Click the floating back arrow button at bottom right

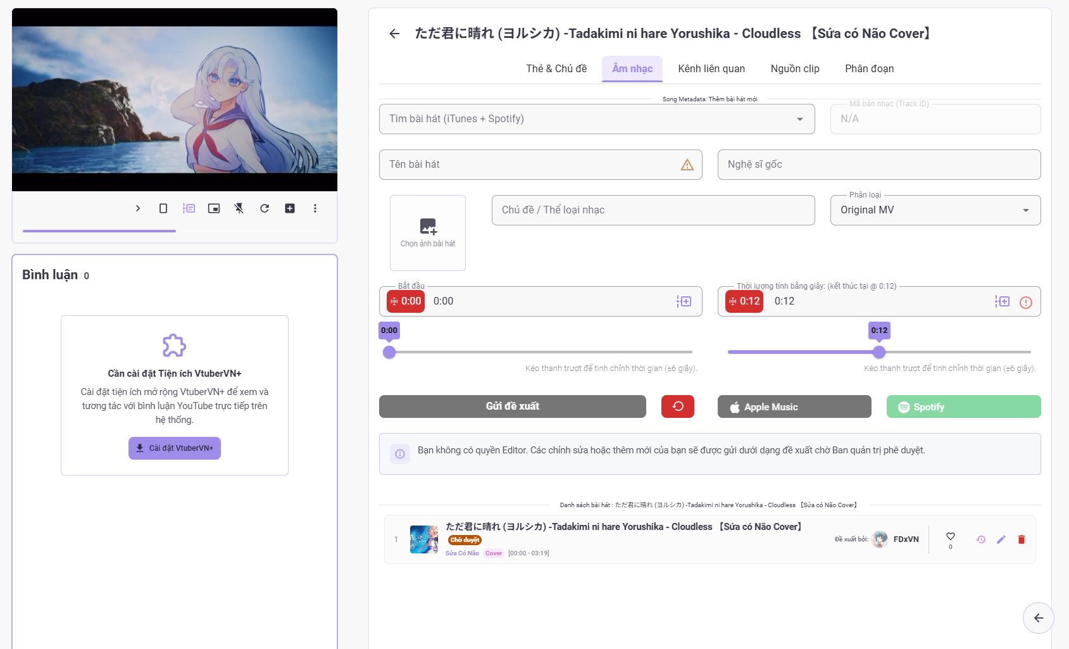coord(1039,618)
